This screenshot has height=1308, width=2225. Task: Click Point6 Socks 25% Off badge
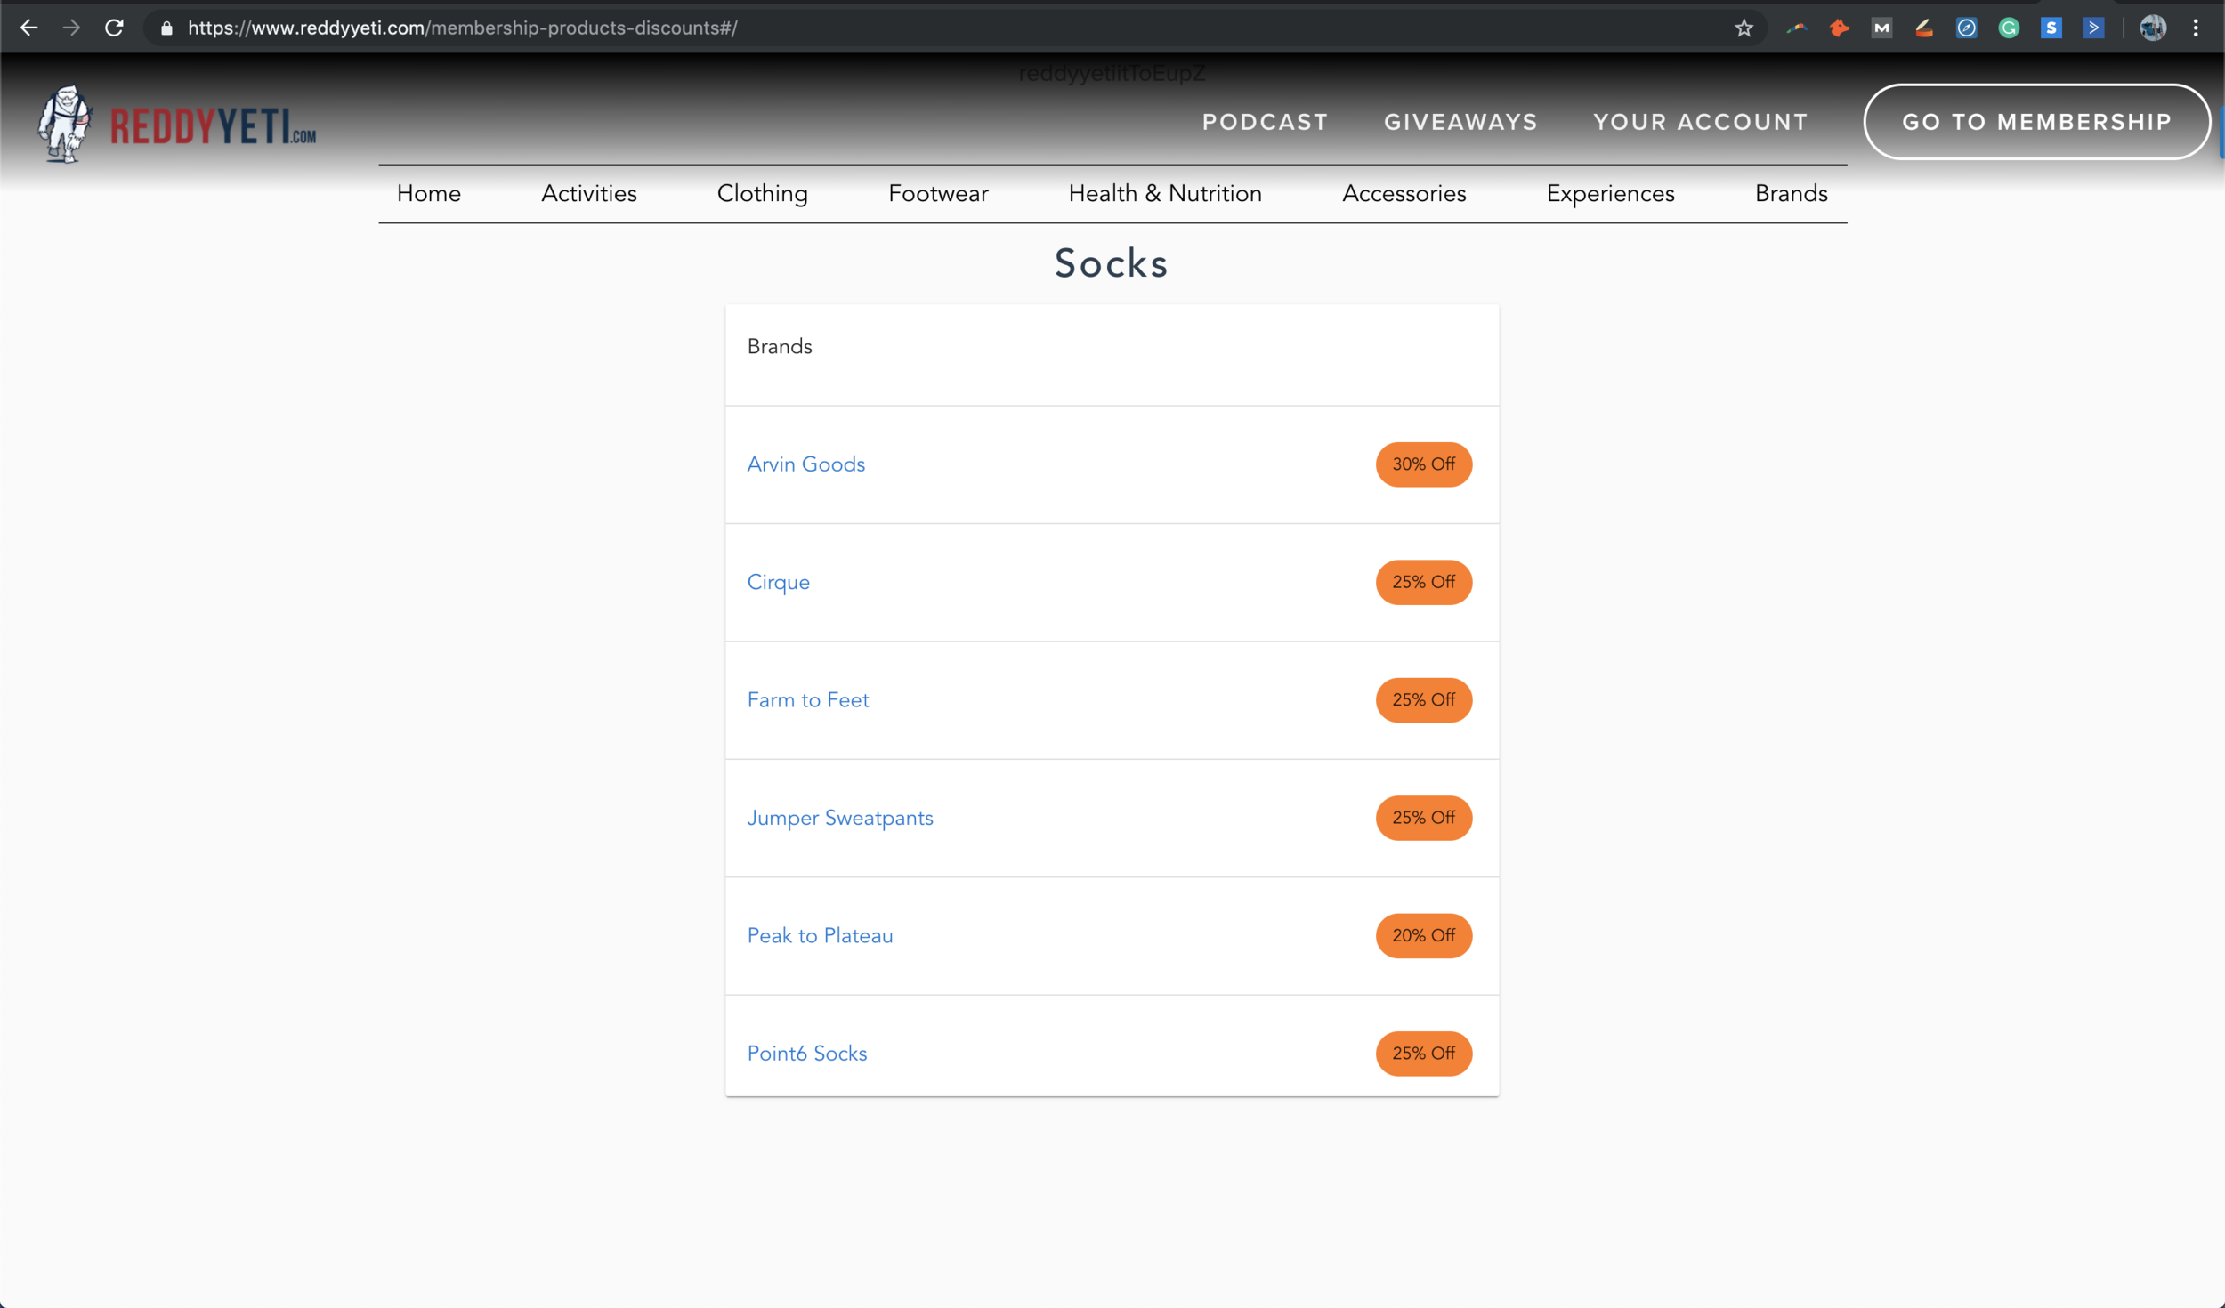1424,1054
